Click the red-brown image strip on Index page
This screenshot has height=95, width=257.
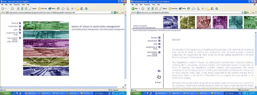tap(46, 52)
